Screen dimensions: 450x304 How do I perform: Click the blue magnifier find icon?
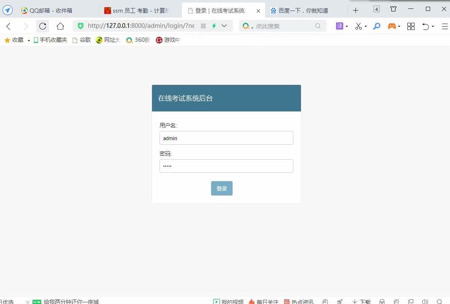(377, 26)
